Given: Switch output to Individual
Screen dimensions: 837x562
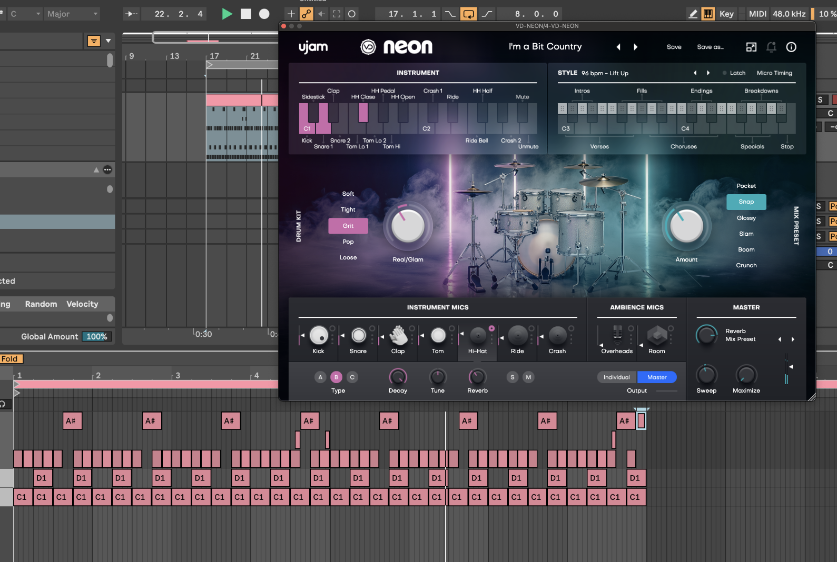Looking at the screenshot, I should (x=617, y=377).
